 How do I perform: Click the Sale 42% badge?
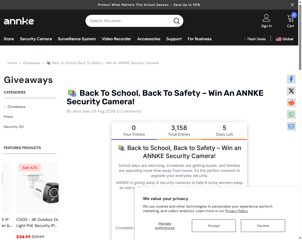[x=30, y=168]
